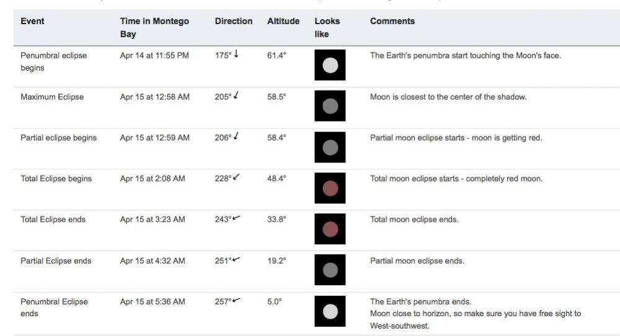Click the direction arrow beside 257°
The image size is (620, 336).
237,301
